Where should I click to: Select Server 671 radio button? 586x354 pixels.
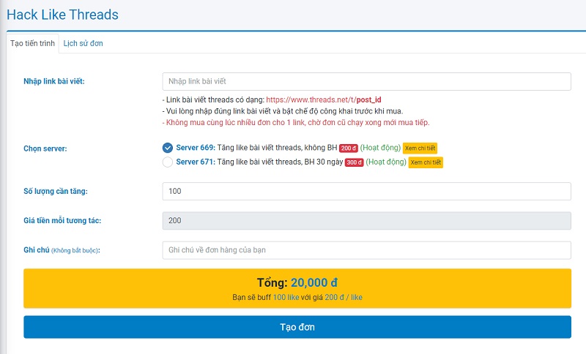coord(168,162)
